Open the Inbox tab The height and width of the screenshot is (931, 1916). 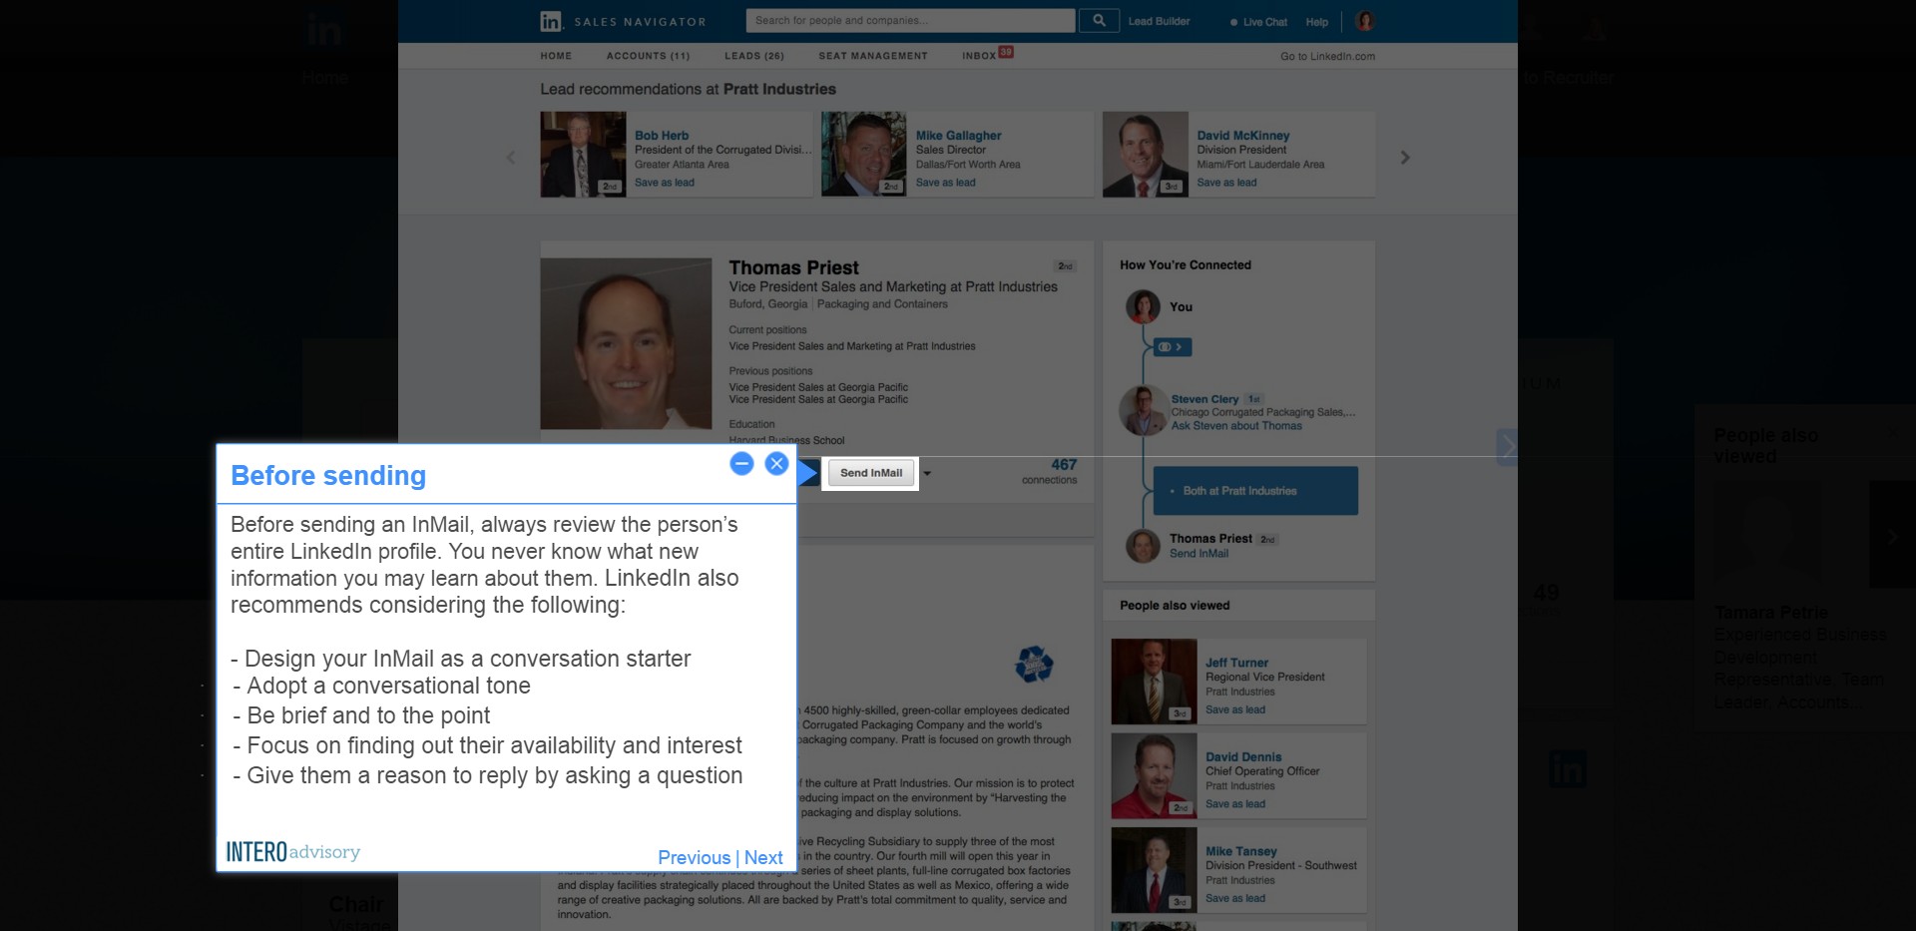coord(979,56)
